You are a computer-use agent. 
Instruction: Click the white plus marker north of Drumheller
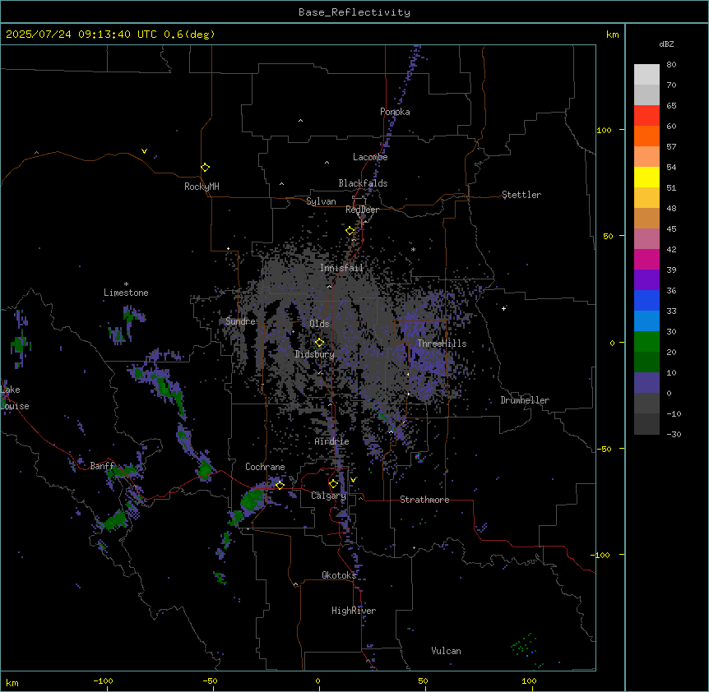coord(503,308)
